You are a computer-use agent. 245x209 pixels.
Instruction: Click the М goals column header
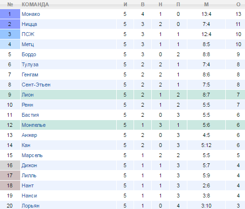tap(206, 4)
